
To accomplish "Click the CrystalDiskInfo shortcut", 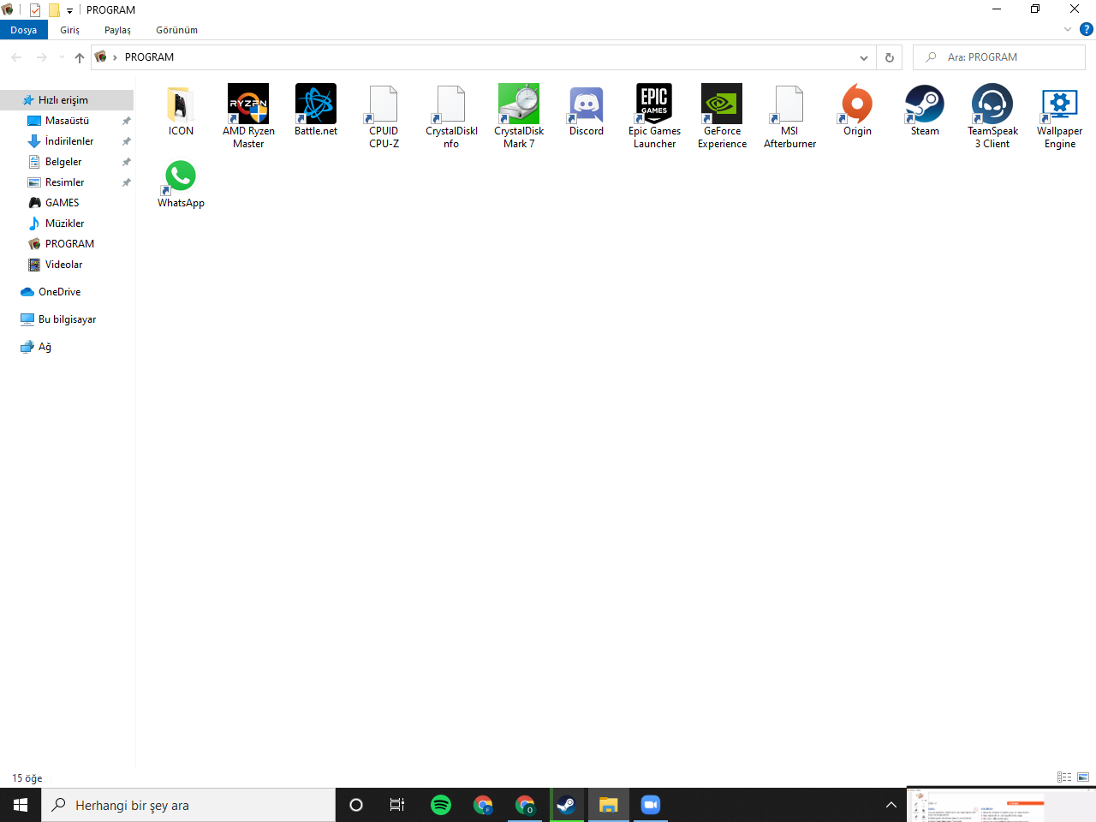I will coord(451,116).
